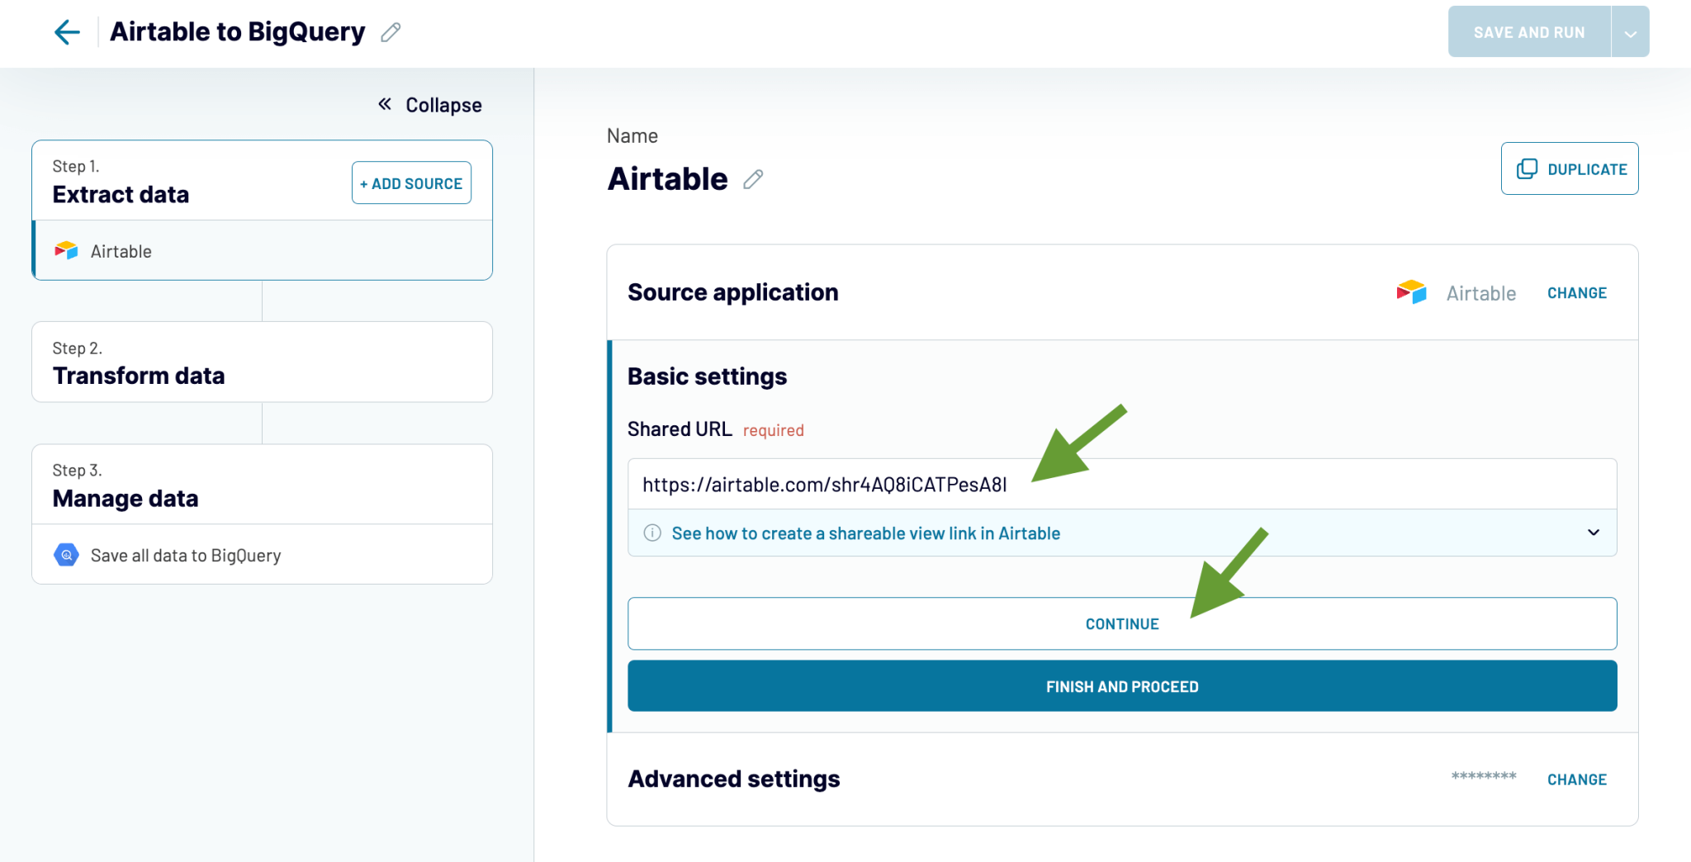This screenshot has height=862, width=1691.
Task: Open Step 3 Manage data
Action: pyautogui.click(x=262, y=485)
